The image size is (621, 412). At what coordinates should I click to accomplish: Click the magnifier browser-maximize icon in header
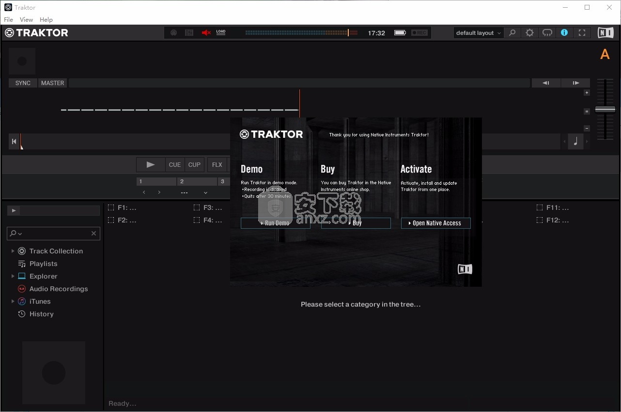tap(512, 33)
